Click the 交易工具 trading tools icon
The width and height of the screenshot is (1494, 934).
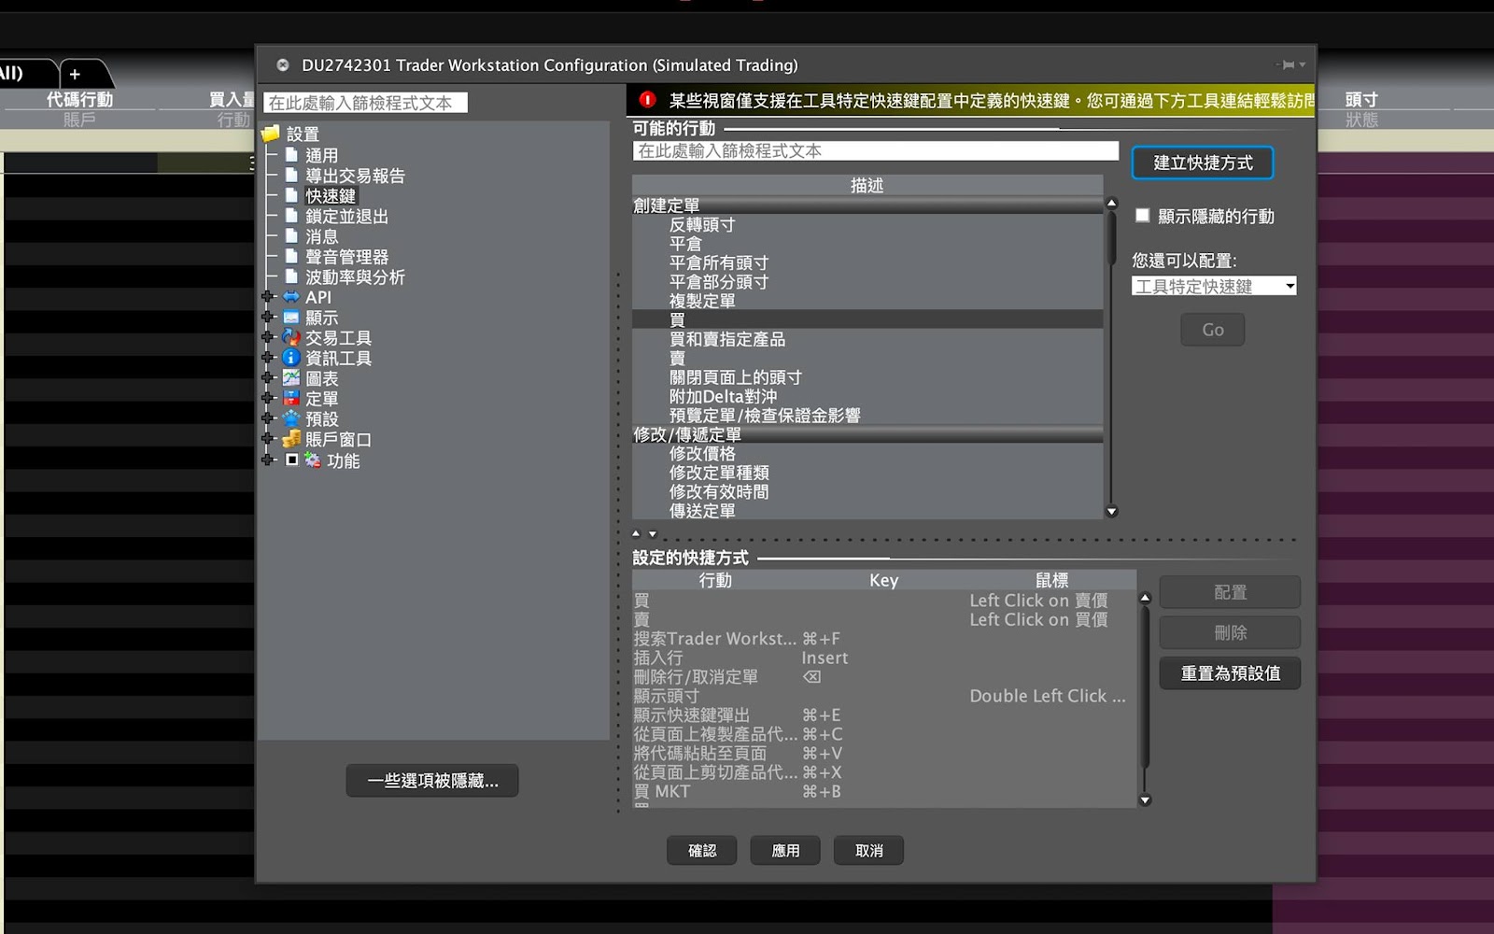click(291, 337)
